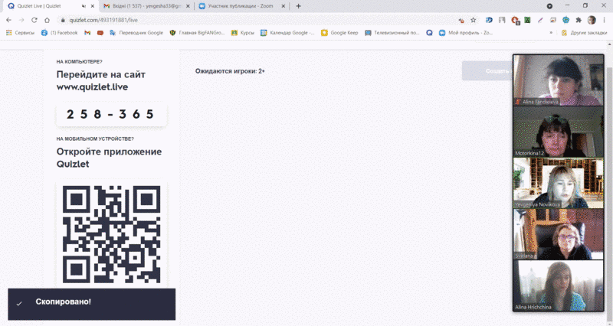Switch to the Участник публикации Zoom tab
Viewport: 613px width, 326px height.
click(242, 6)
